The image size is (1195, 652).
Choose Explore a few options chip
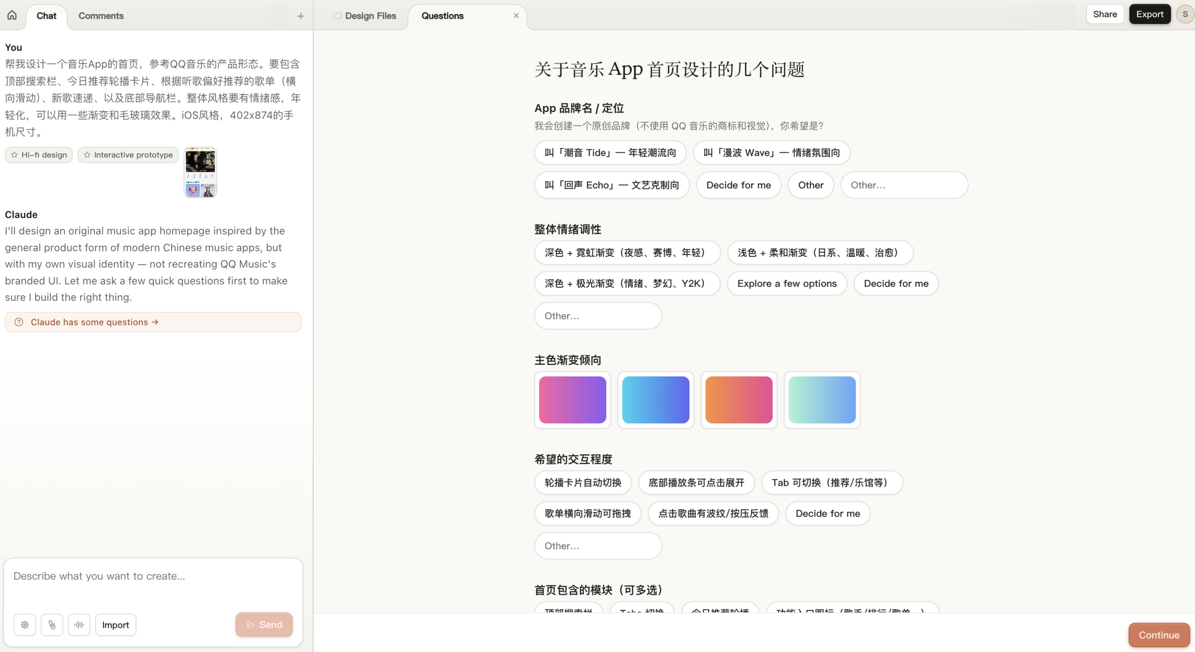(787, 283)
